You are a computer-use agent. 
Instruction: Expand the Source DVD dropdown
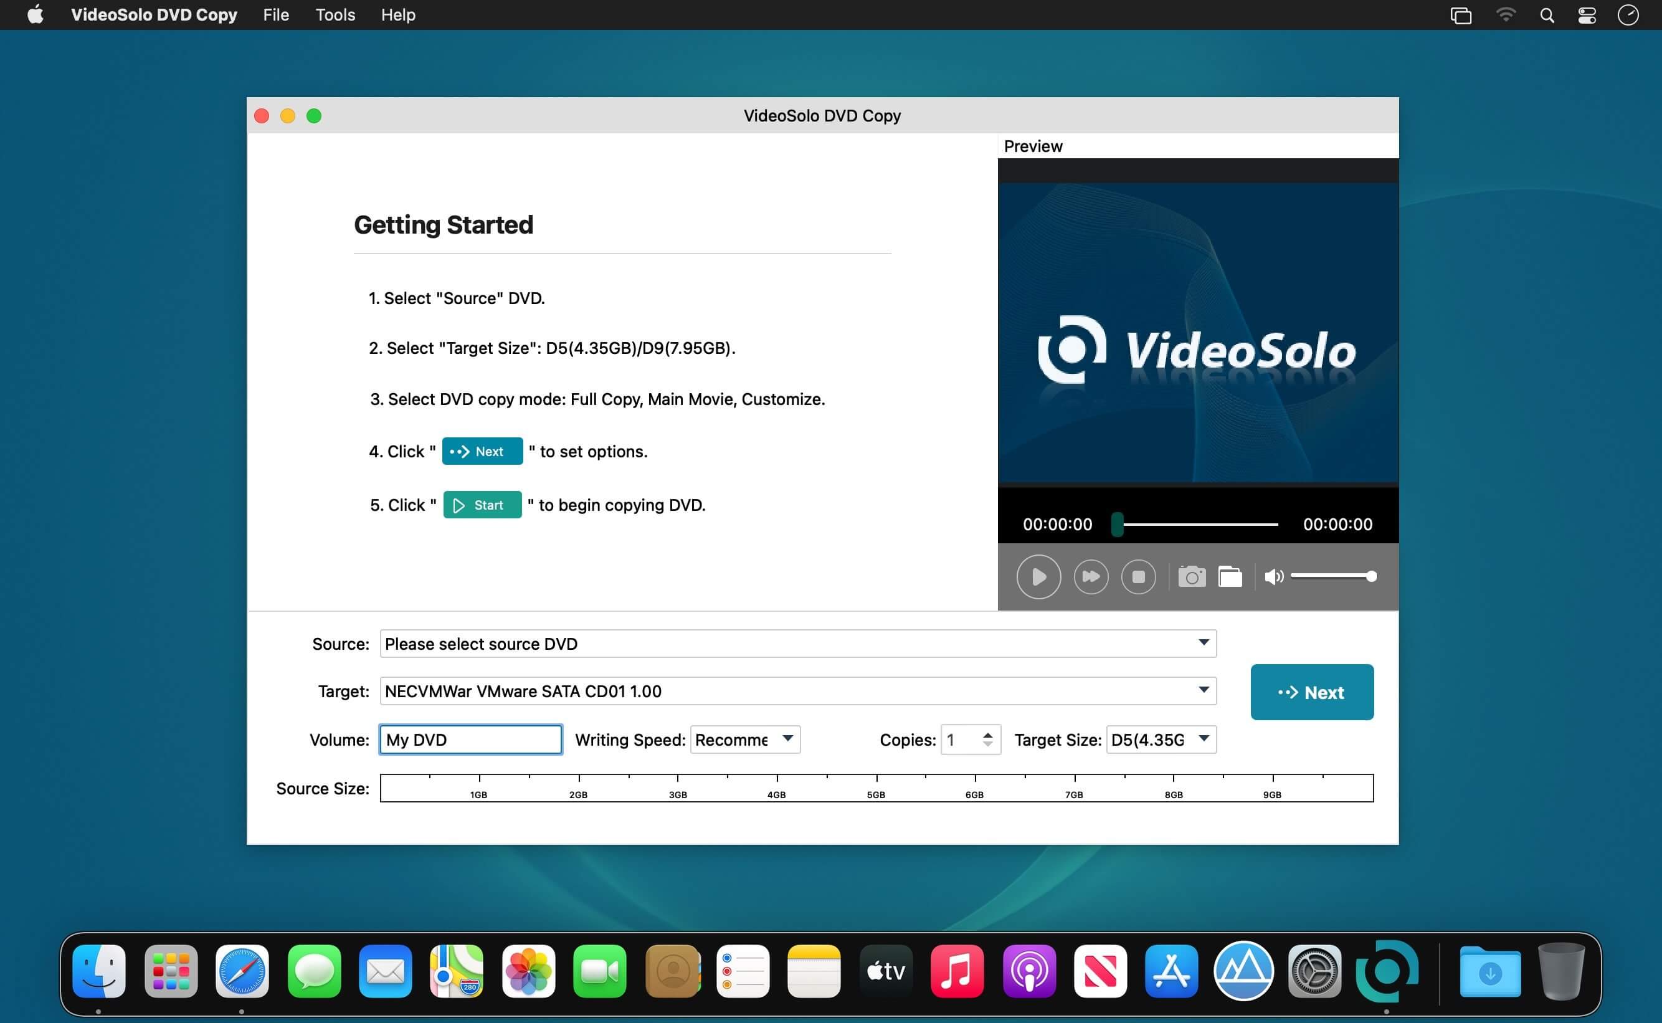tap(1204, 643)
